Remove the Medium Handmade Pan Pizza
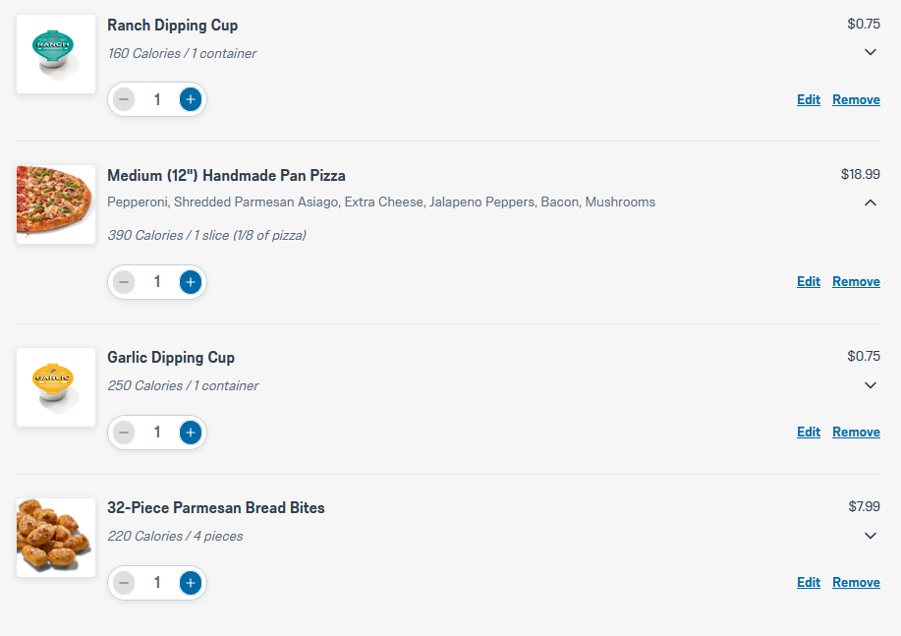901x636 pixels. click(x=856, y=282)
